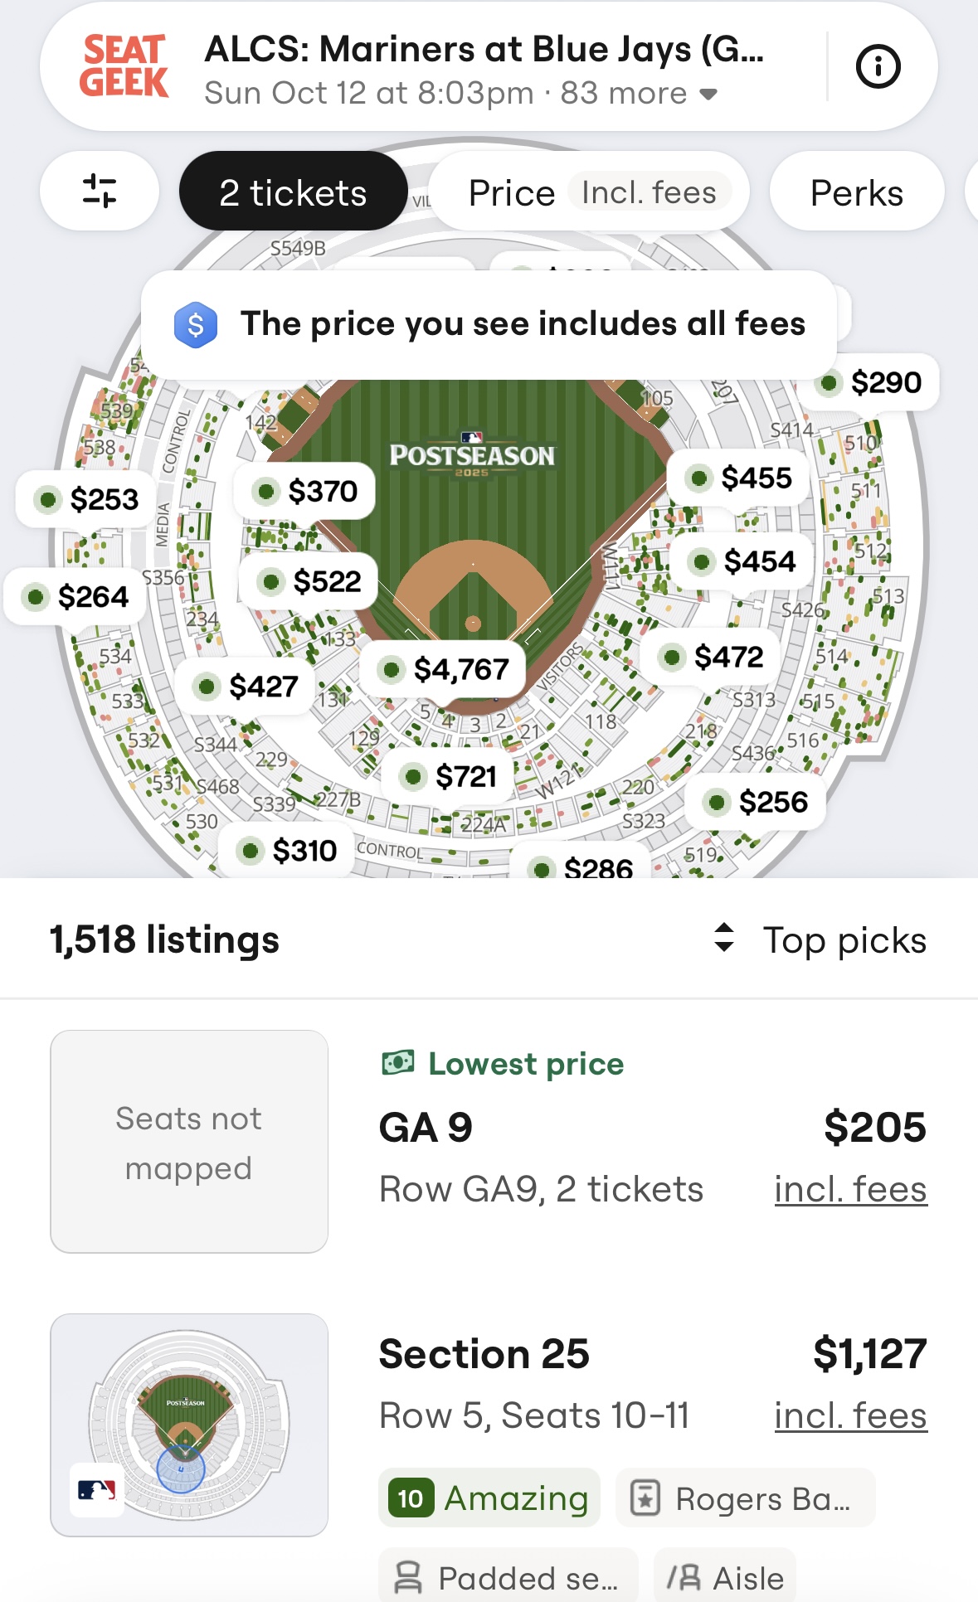This screenshot has height=1602, width=978.
Task: Toggle the Incl. fees price option
Action: [x=649, y=192]
